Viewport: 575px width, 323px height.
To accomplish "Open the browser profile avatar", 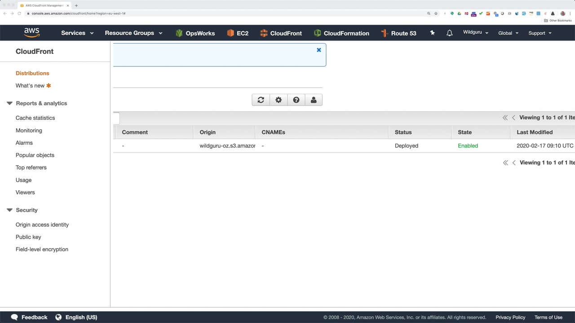I will click(562, 13).
